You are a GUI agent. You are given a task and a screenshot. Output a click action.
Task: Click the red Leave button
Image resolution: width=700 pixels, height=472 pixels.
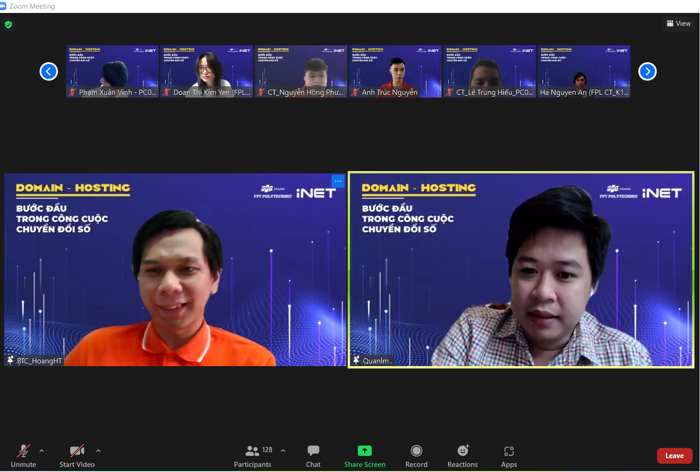[675, 456]
